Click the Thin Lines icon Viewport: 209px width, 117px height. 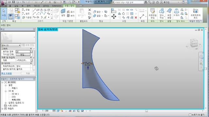[x=65, y=2]
